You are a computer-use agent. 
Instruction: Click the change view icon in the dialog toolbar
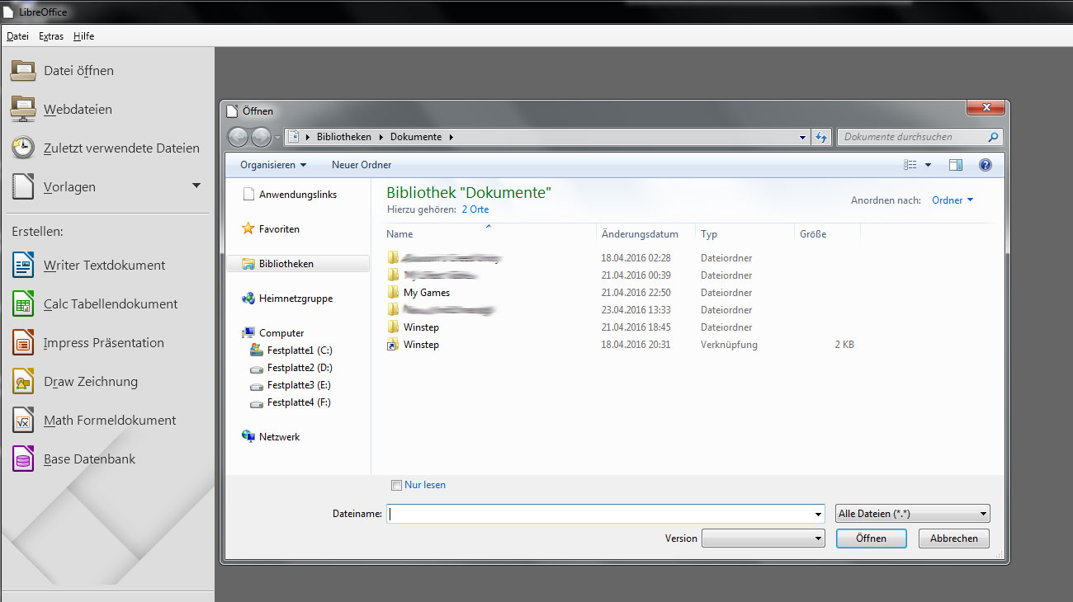(x=910, y=165)
